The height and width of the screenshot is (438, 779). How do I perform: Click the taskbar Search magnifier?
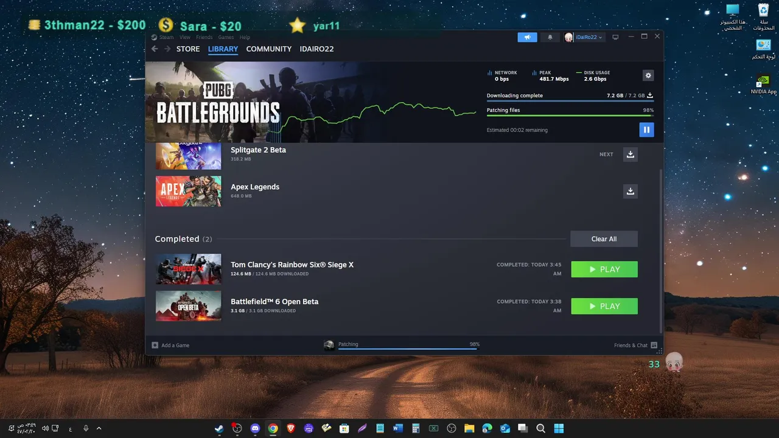pyautogui.click(x=540, y=428)
